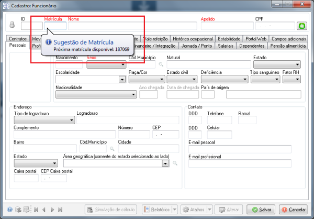Click the Salvar button
Viewport: 314px width, 219px height.
[261, 210]
